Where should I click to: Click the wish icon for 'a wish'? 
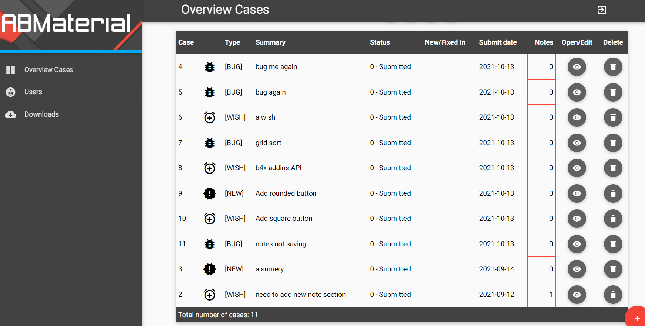[x=210, y=117]
